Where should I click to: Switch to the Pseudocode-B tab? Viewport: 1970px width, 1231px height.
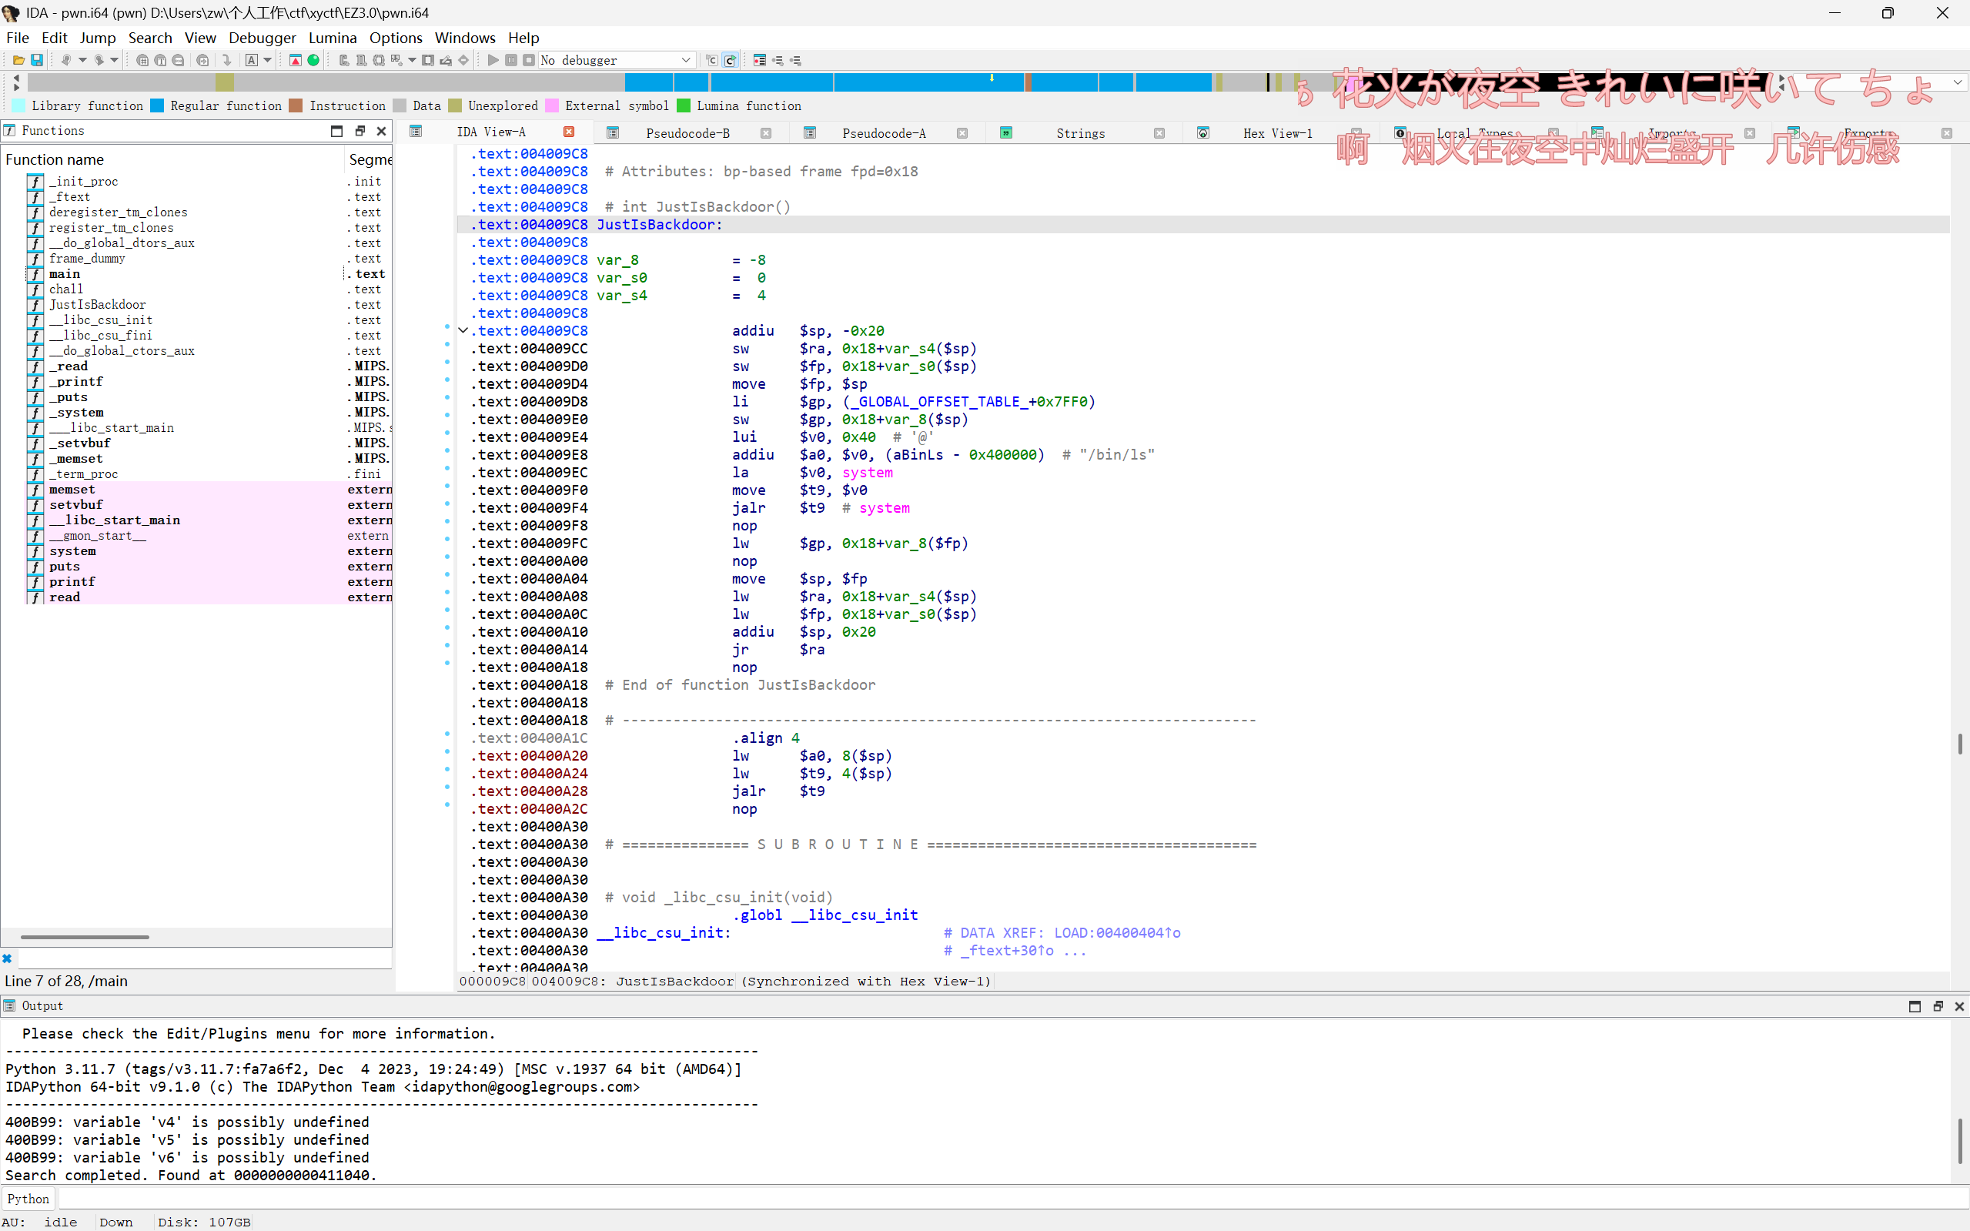pos(687,132)
